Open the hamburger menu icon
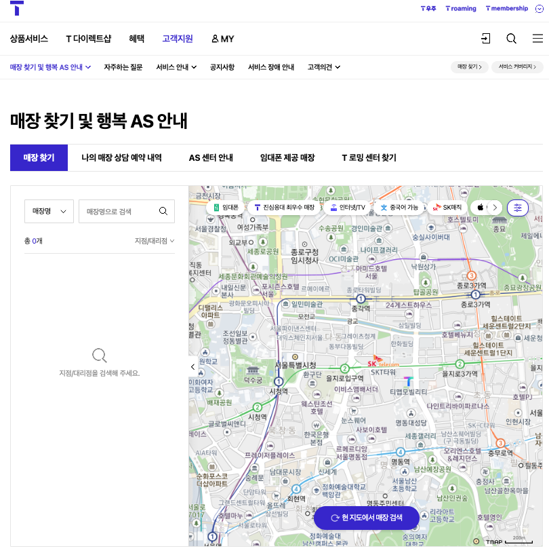The width and height of the screenshot is (549, 555). pos(537,38)
